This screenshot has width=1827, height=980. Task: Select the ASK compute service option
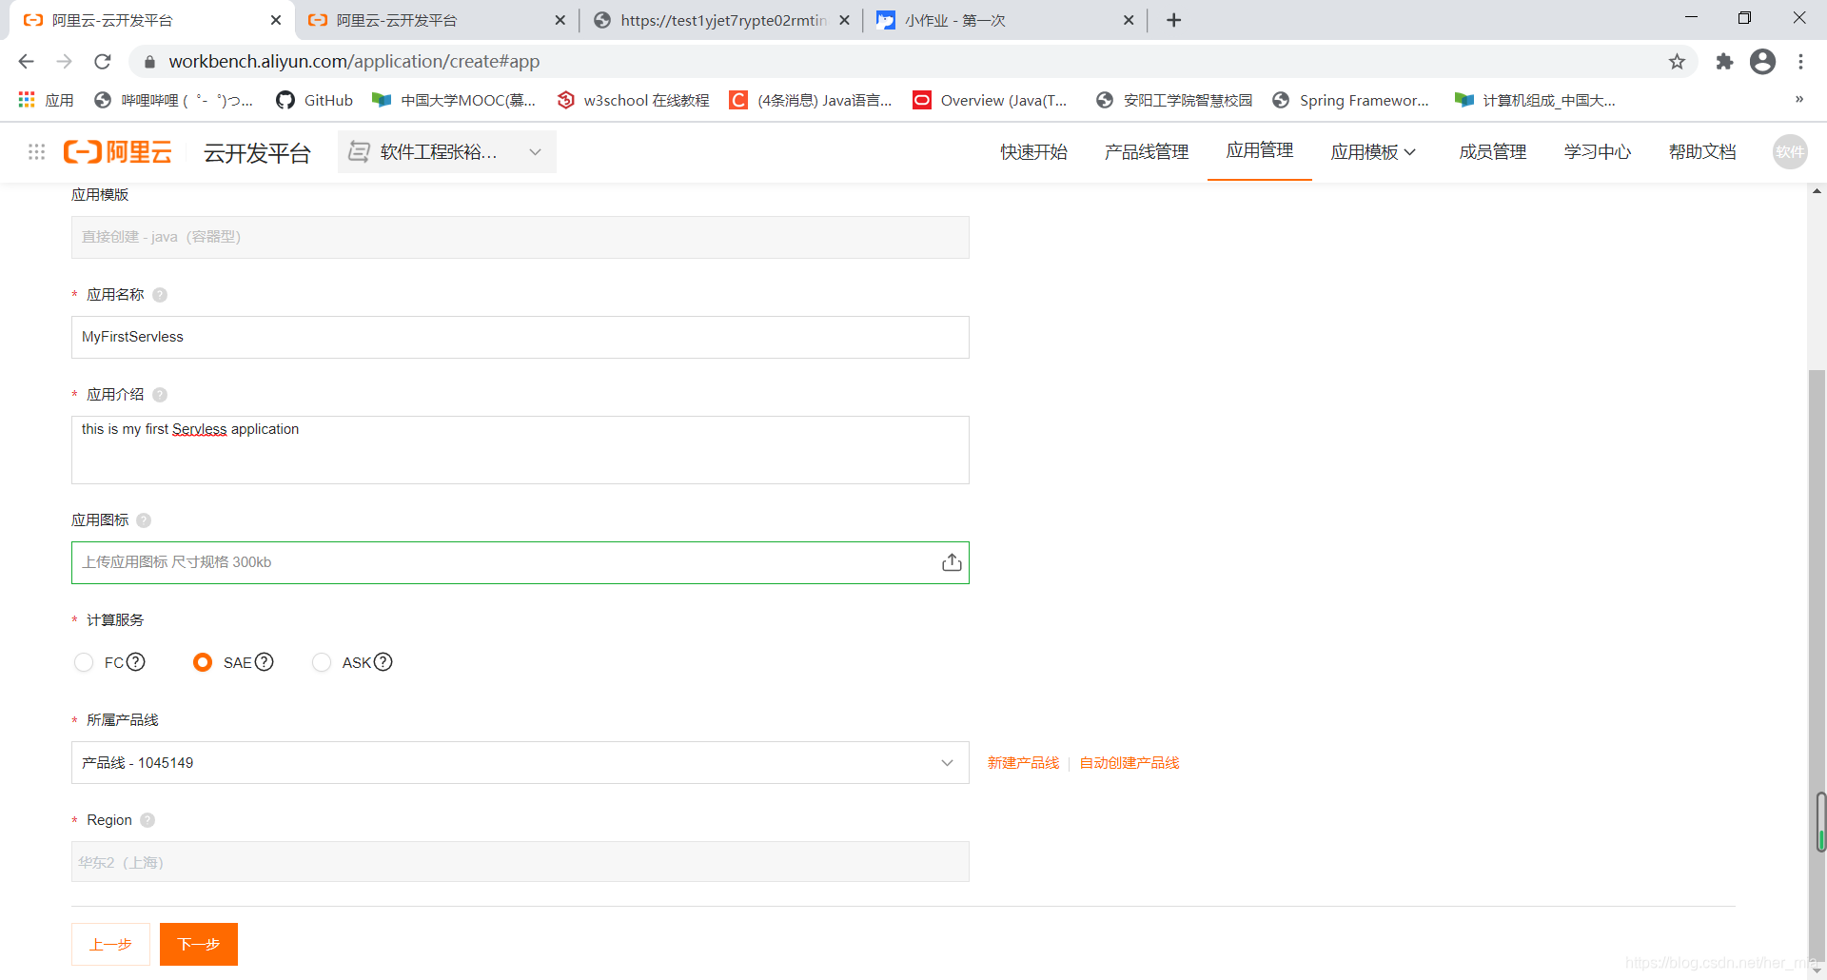322,662
